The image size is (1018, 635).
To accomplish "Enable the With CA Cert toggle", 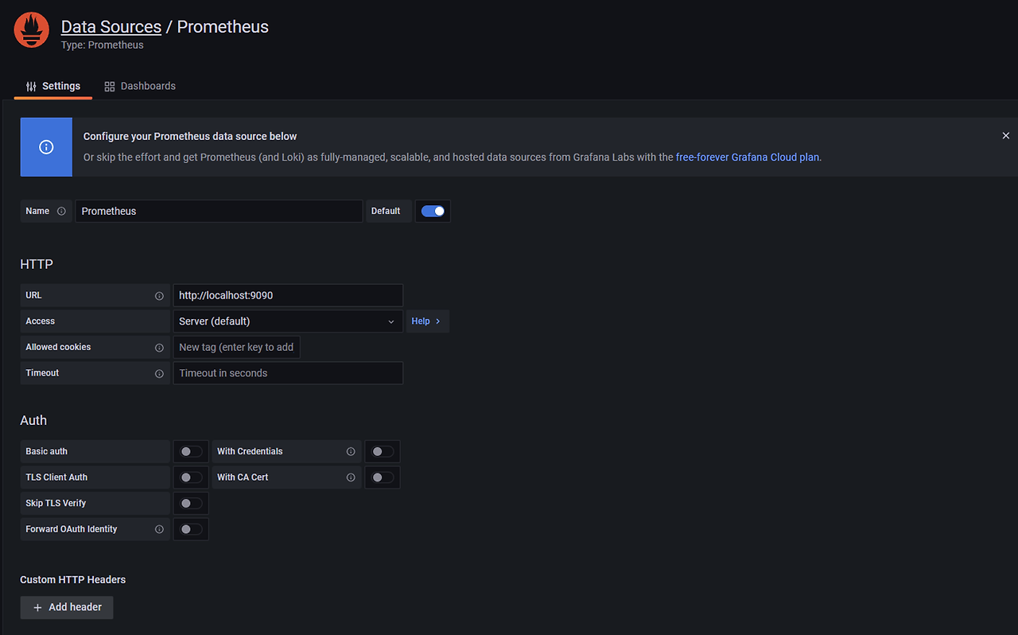I will pyautogui.click(x=383, y=477).
